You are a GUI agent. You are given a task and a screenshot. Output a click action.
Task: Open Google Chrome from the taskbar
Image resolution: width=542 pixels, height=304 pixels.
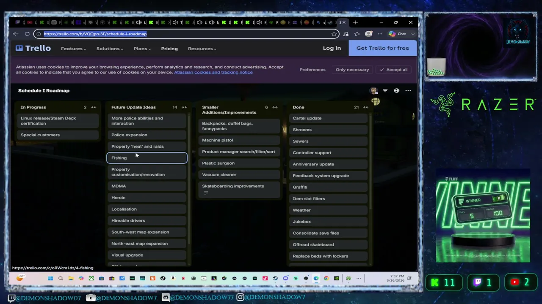click(326, 278)
